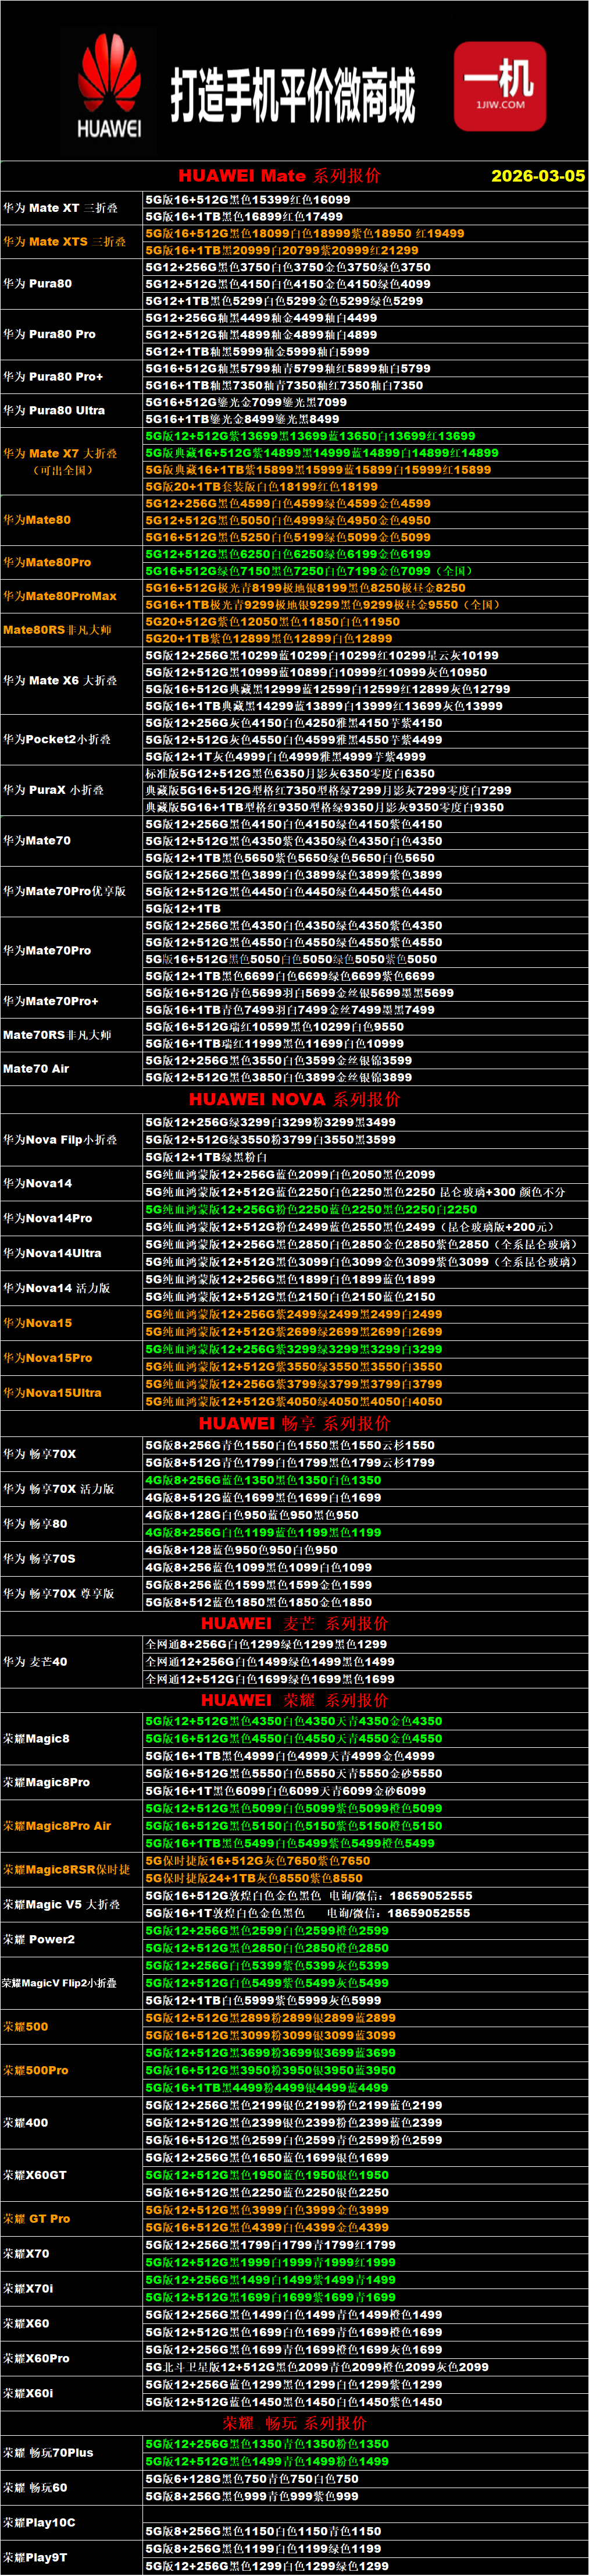Select the HUAWEI 畅享 系列报价 header
Screen dimensions: 589x2576
tap(294, 1423)
